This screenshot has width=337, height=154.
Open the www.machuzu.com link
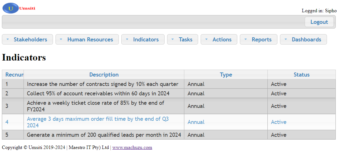(132, 147)
